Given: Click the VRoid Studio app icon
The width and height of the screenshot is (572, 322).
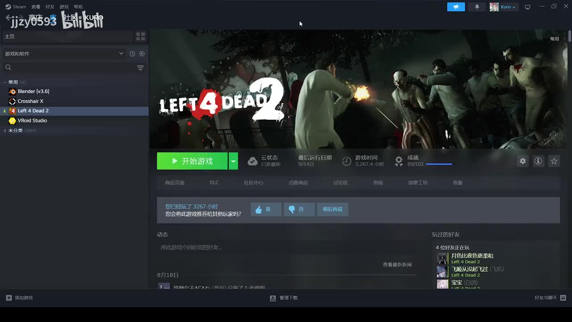Looking at the screenshot, I should [x=13, y=120].
